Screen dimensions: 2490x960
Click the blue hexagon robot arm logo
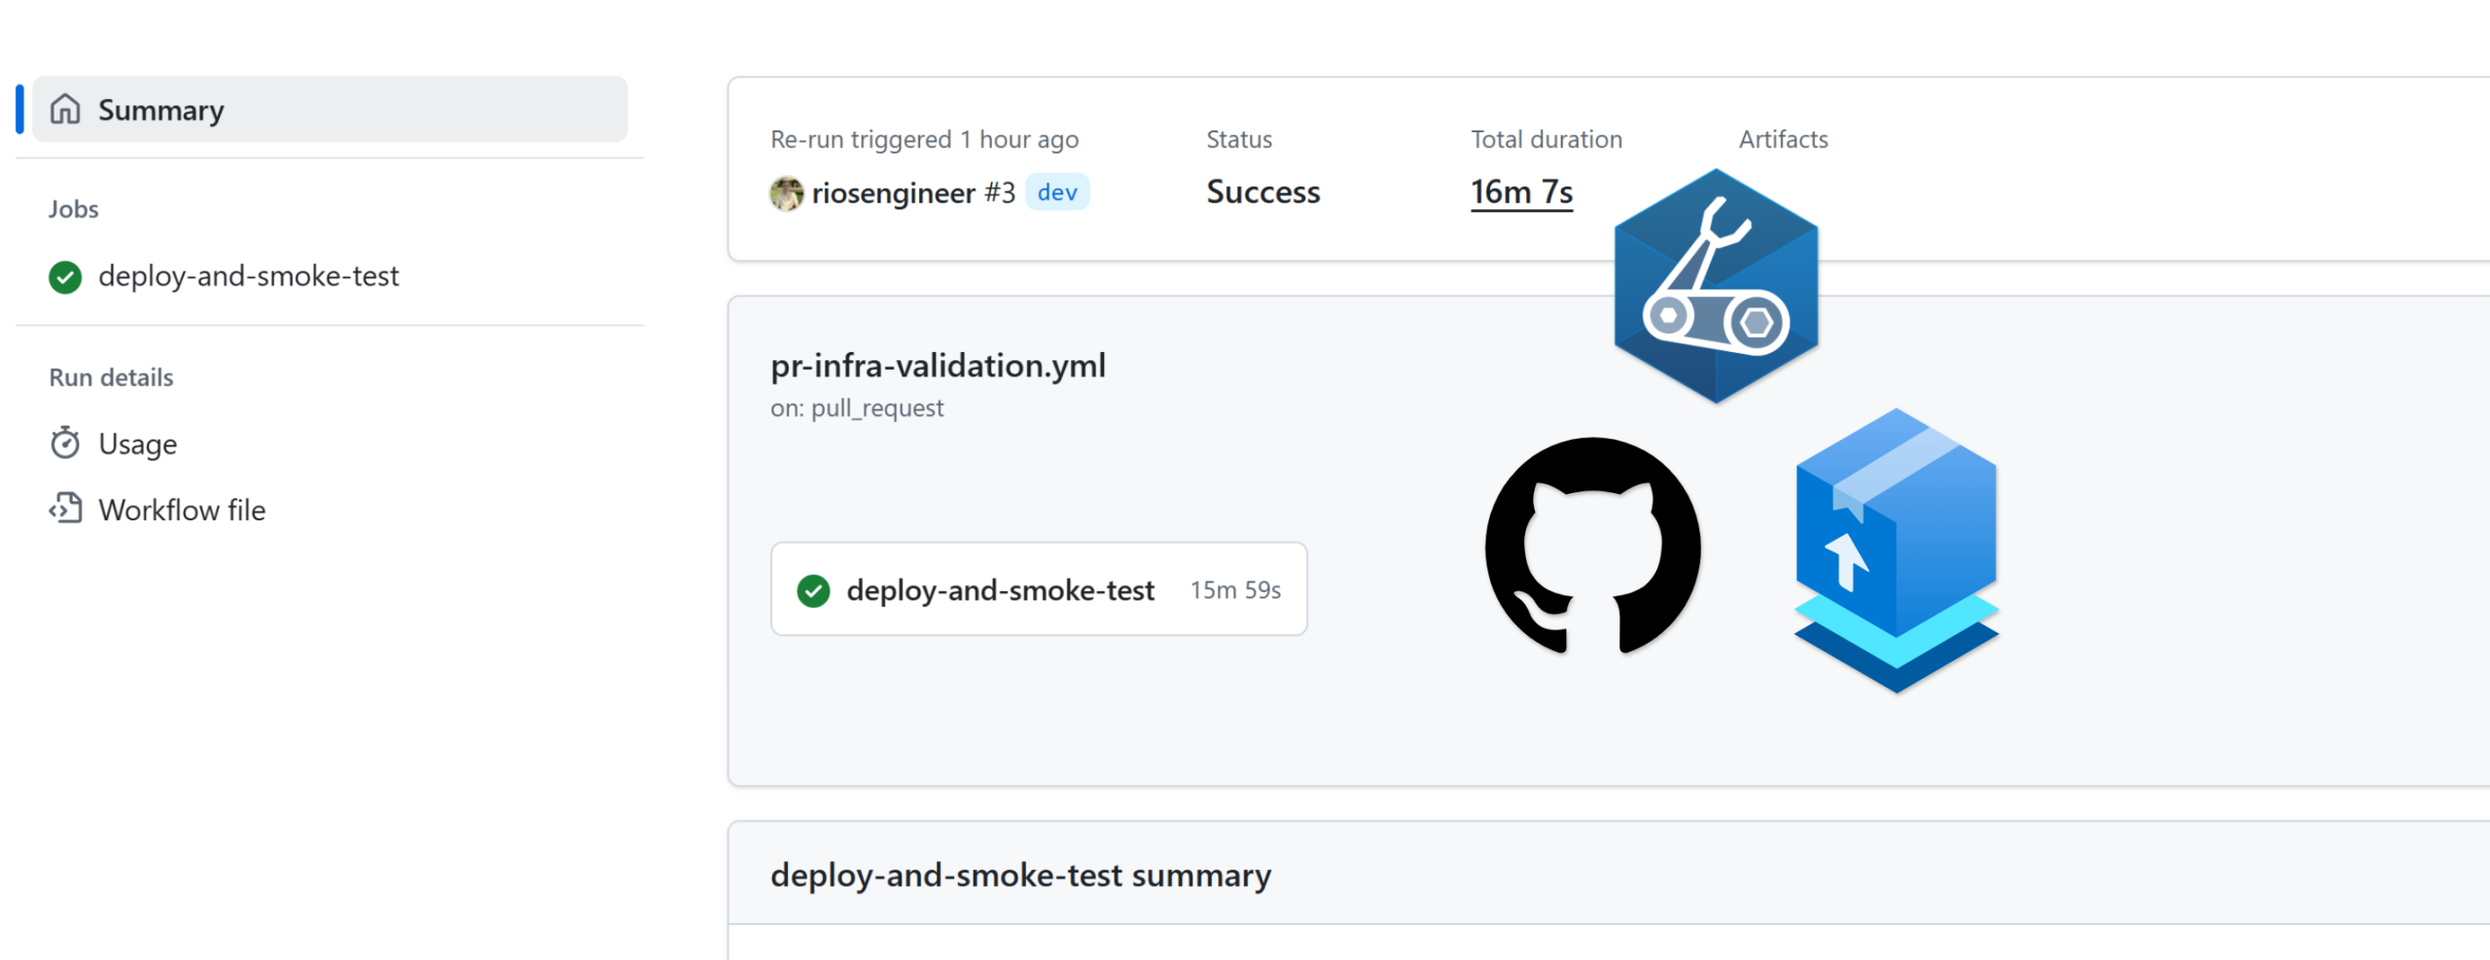[x=1716, y=286]
